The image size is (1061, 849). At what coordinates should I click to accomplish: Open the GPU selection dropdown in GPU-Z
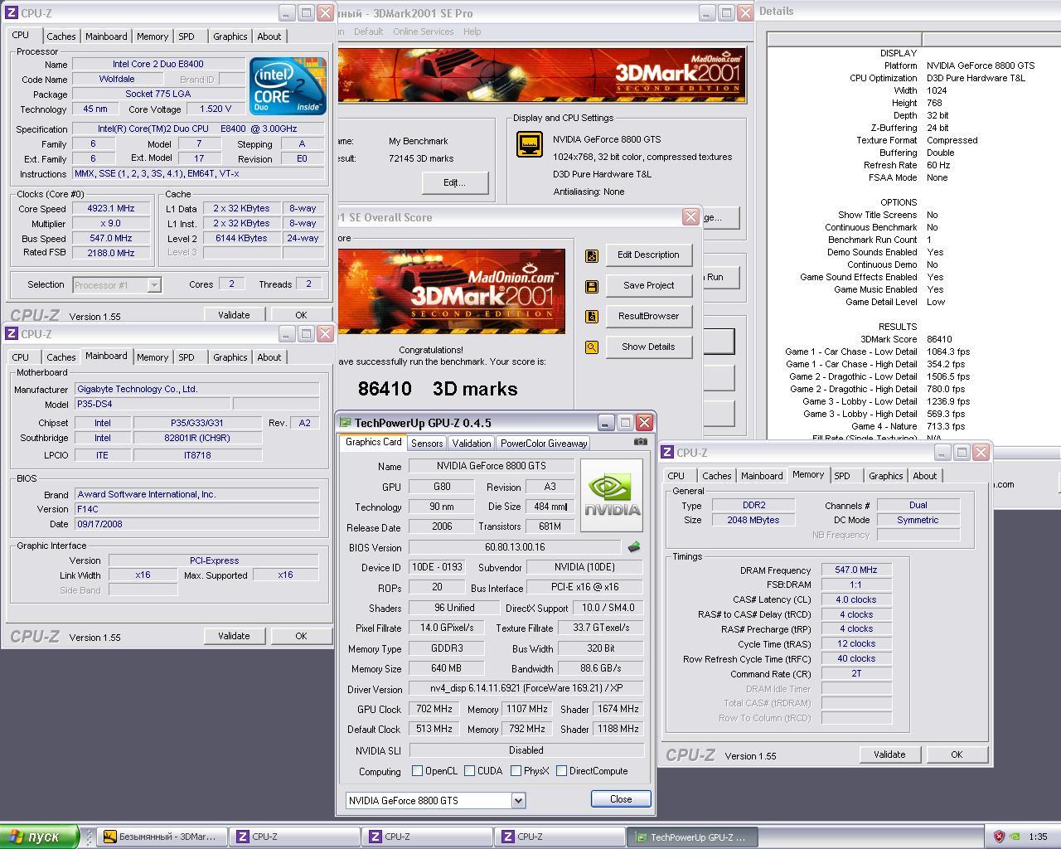(518, 801)
